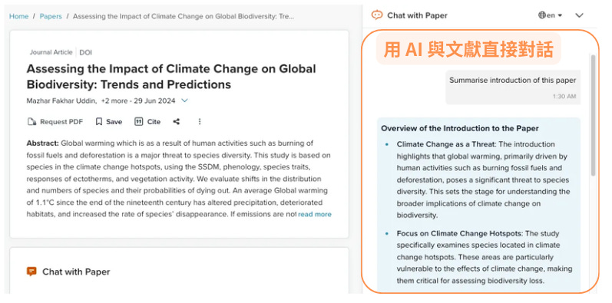612x303 pixels.
Task: Click the paper title heading
Action: tap(171, 77)
